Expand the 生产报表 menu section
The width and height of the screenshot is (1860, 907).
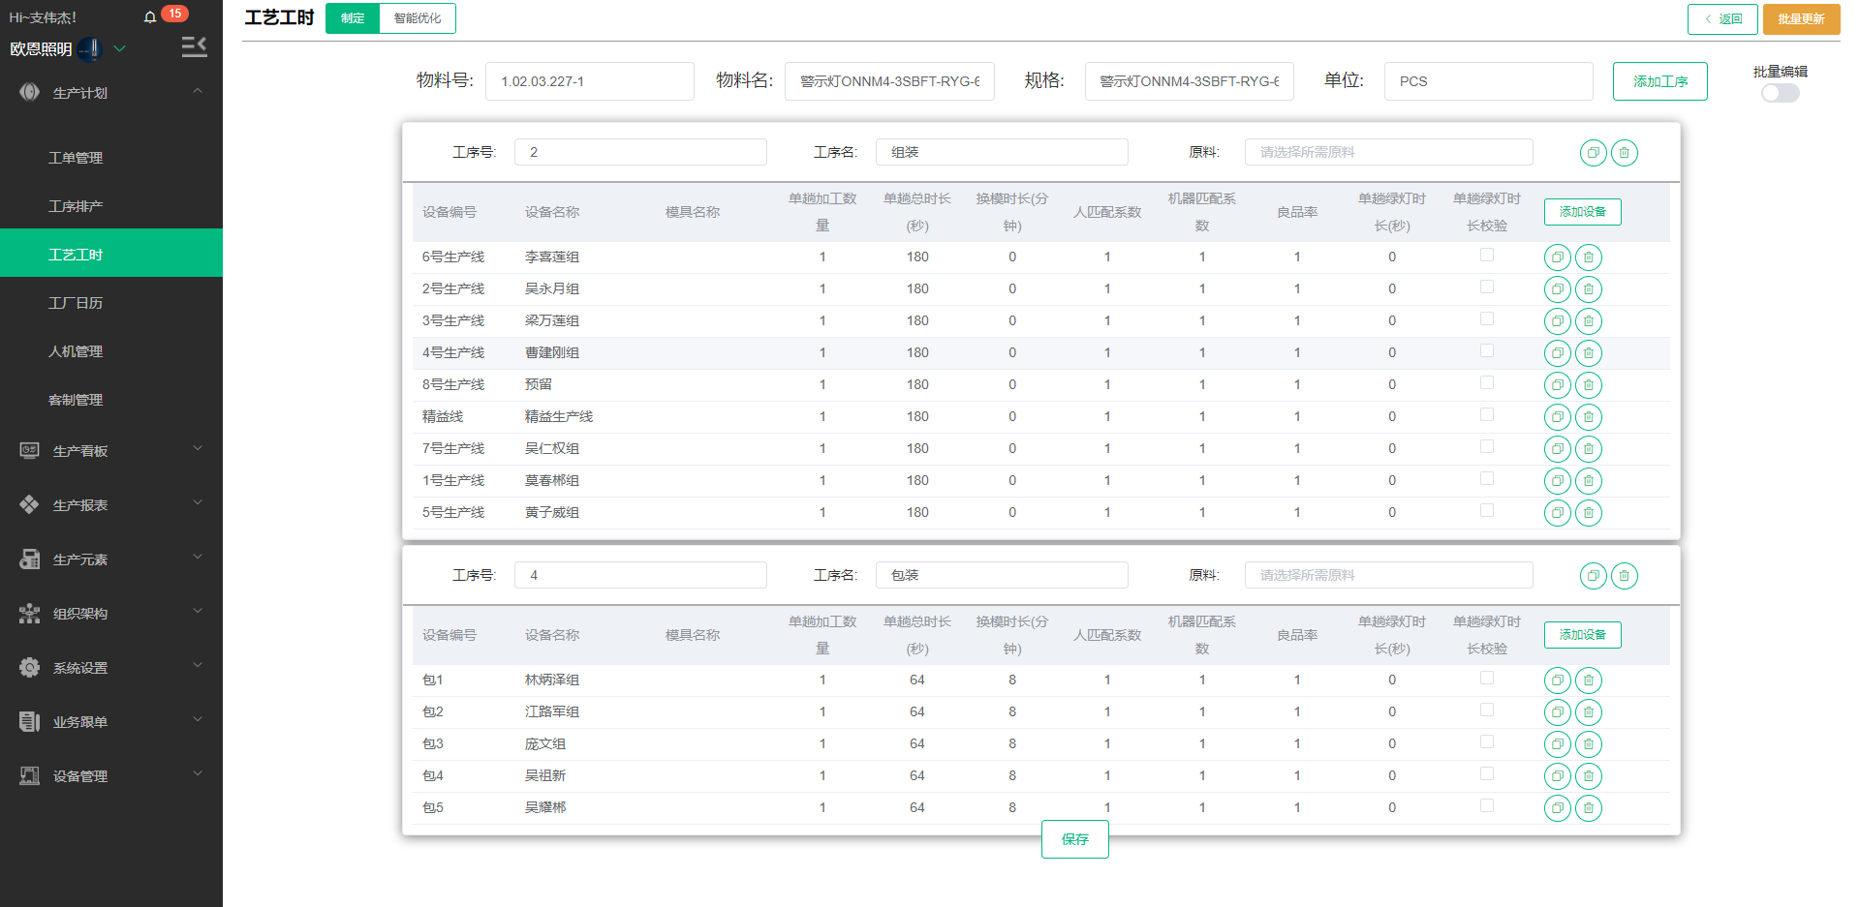[x=198, y=502]
